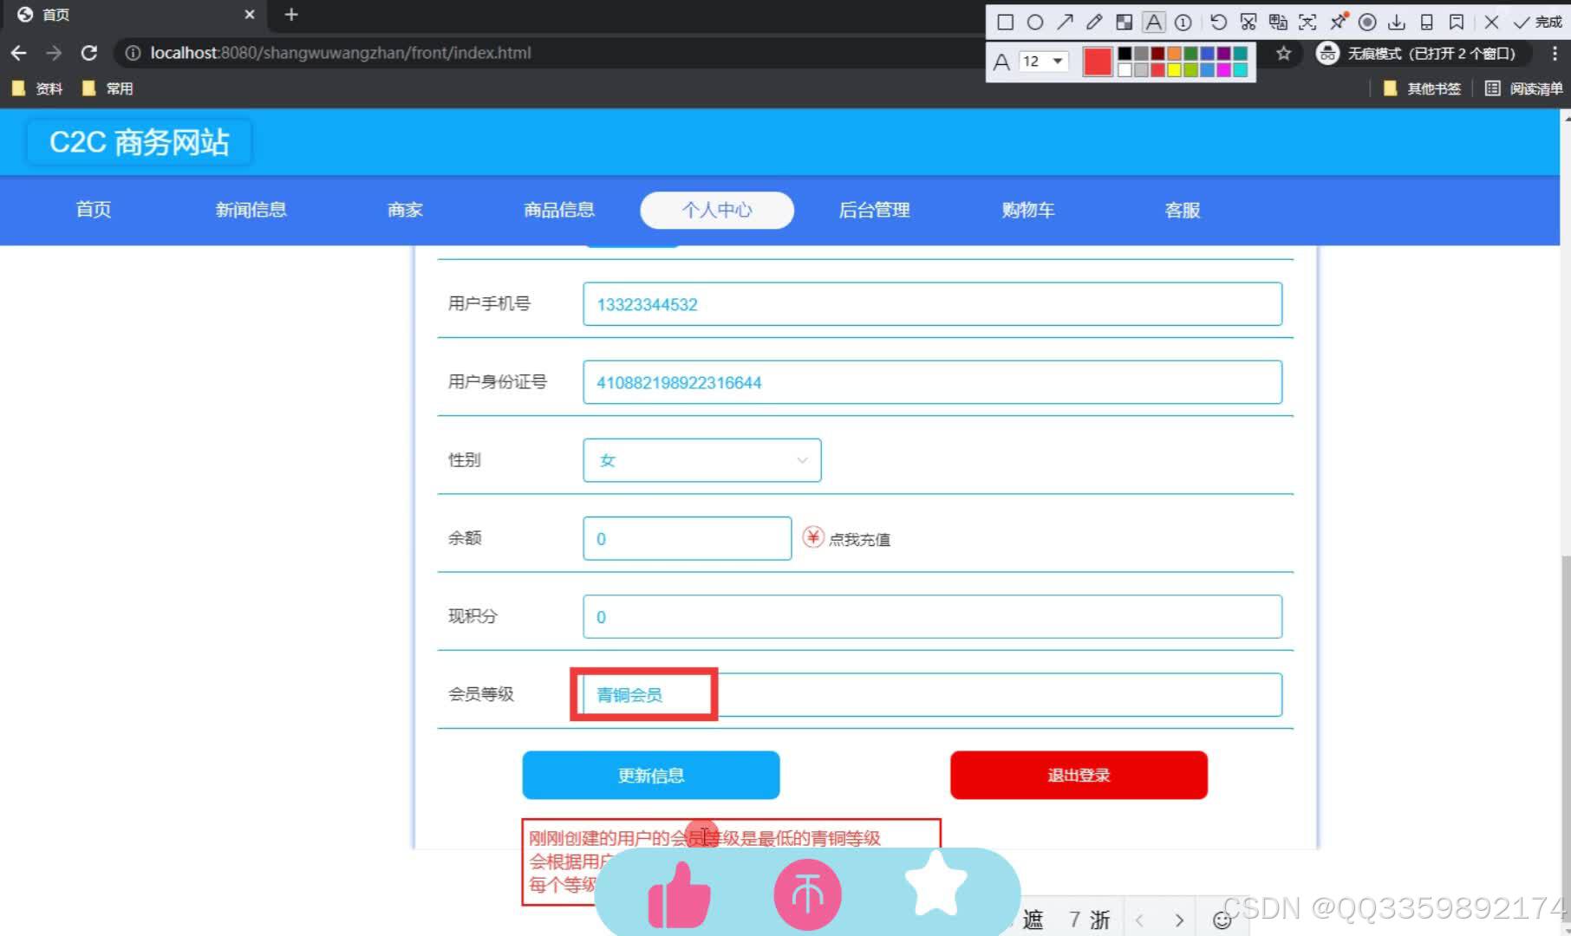The height and width of the screenshot is (936, 1571).
Task: Select the pencil drawing tool
Action: click(x=1093, y=22)
